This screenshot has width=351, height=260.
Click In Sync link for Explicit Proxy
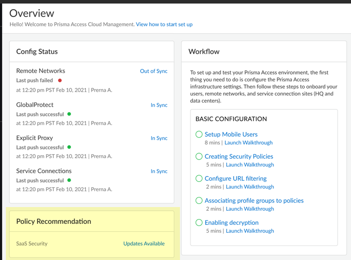(159, 138)
